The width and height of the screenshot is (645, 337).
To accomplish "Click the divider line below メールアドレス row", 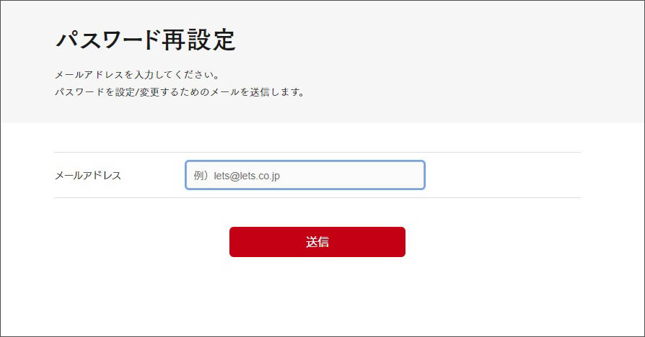I will pyautogui.click(x=317, y=197).
